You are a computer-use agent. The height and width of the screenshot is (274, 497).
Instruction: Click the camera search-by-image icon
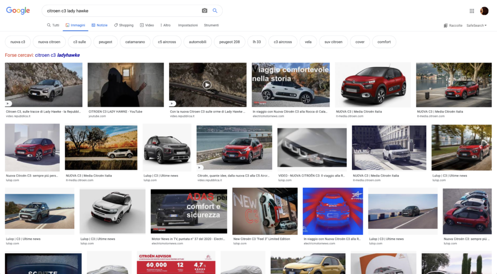click(204, 11)
